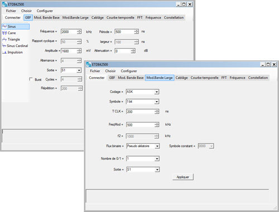Open Fichier menu in front window
This screenshot has width=279, height=212.
pyautogui.click(x=95, y=71)
